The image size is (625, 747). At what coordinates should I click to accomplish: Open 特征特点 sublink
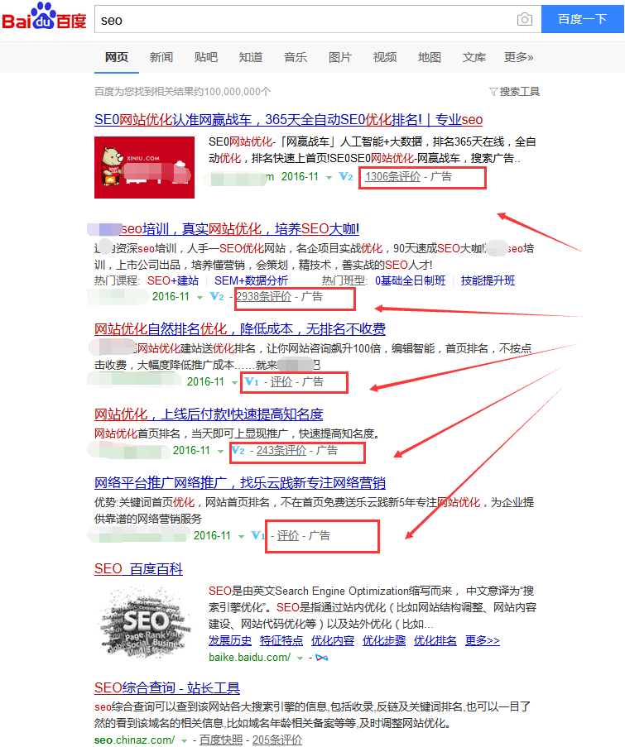pos(281,641)
